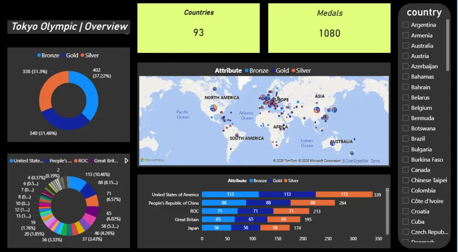Toggle the Bahrain checkbox

(405, 87)
